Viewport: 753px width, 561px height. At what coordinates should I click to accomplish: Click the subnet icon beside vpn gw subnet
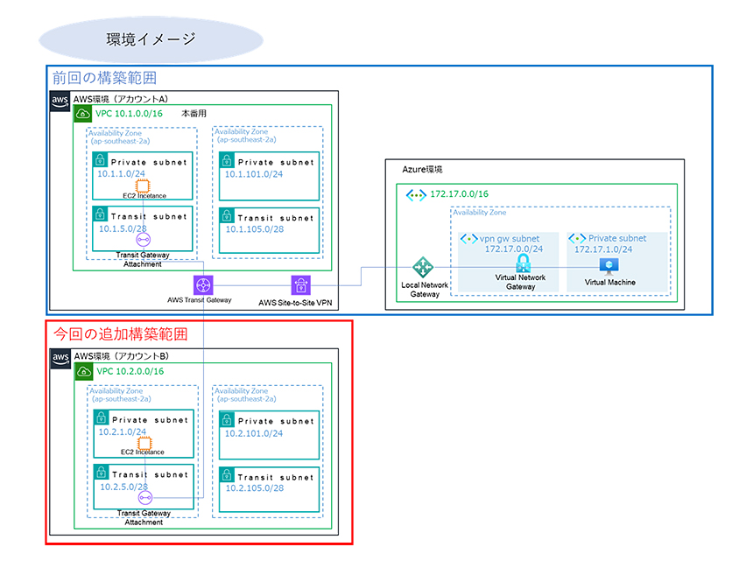coord(468,239)
